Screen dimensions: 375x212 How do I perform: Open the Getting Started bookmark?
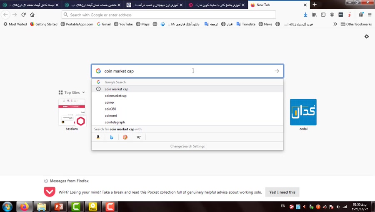[44, 24]
